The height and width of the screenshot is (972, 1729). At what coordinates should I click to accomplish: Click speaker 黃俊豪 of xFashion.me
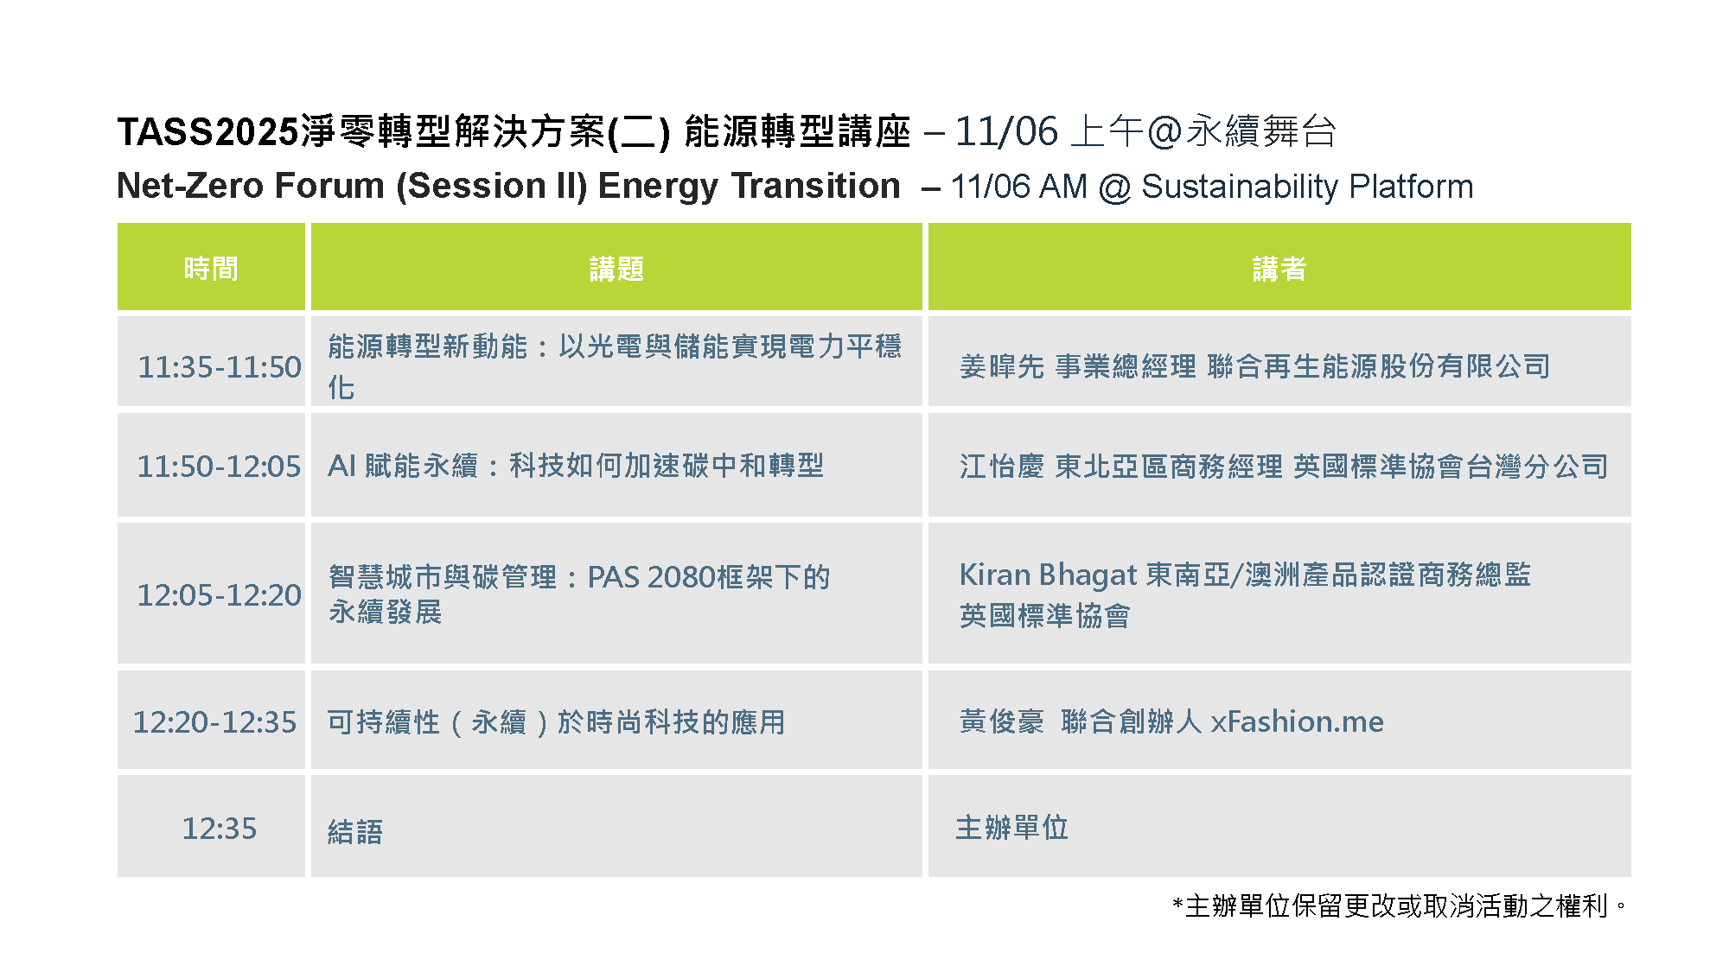(x=1171, y=721)
